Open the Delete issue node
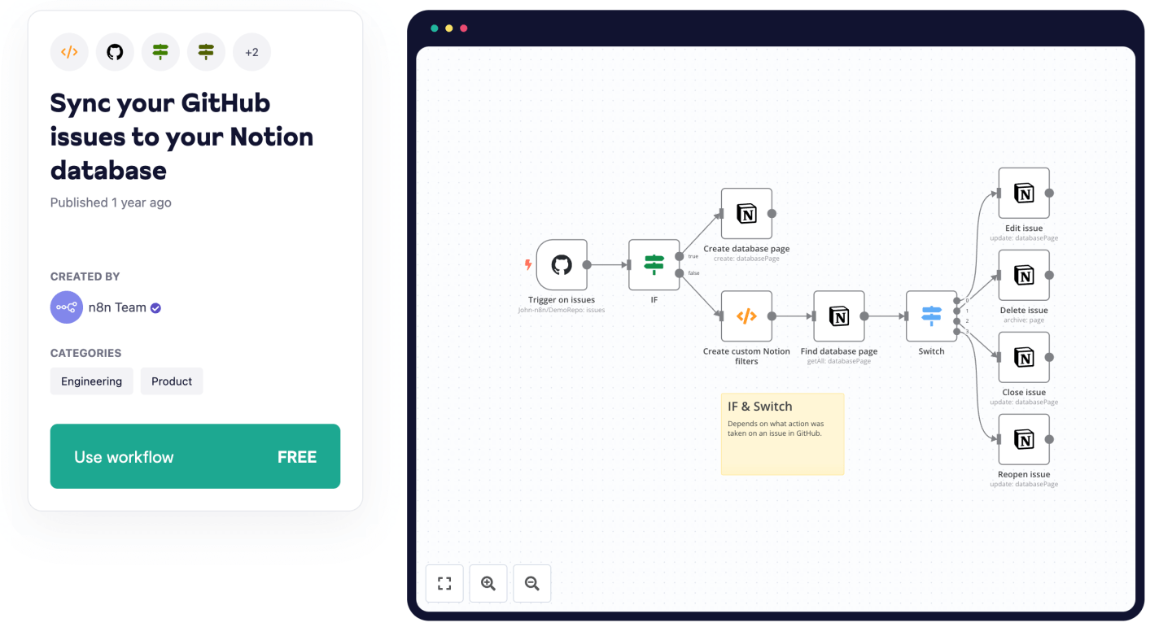This screenshot has height=640, width=1172. (1024, 276)
